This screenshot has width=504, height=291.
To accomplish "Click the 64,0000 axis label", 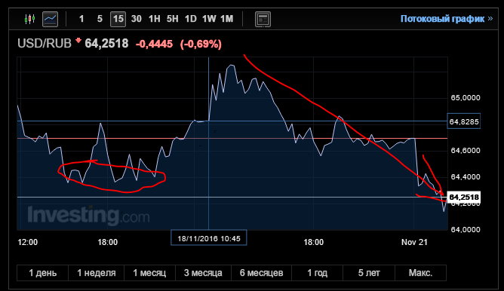I will (466, 229).
